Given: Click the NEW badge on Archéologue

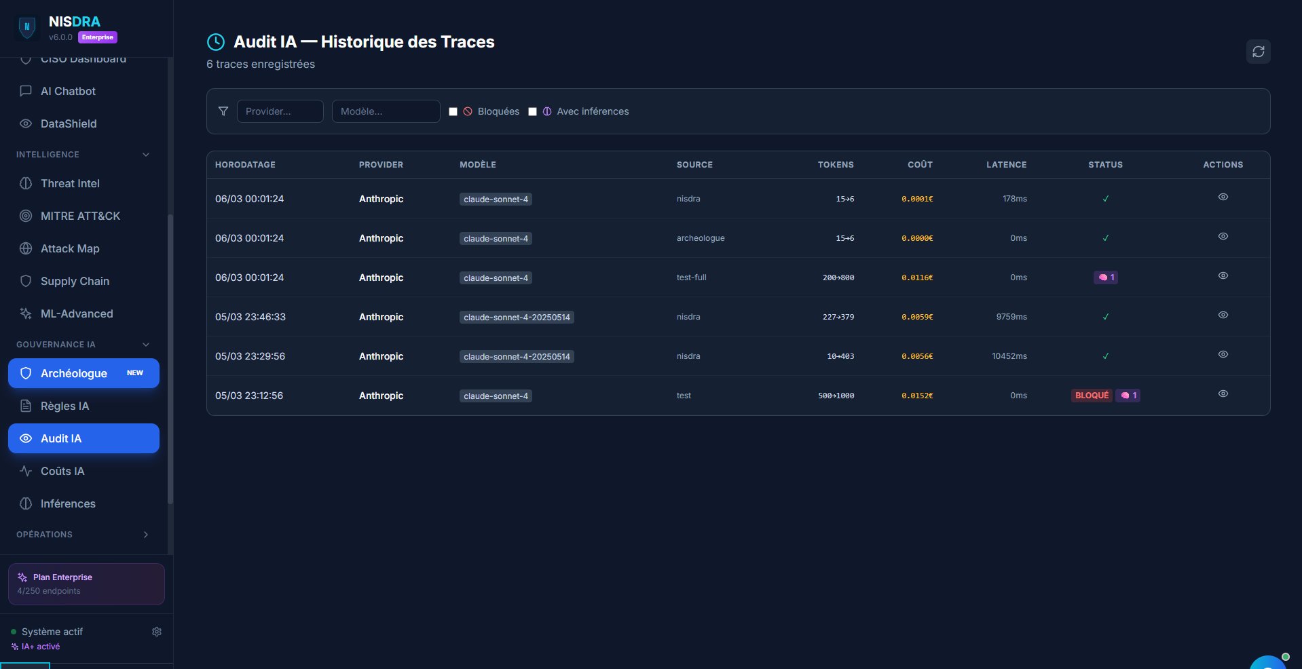Looking at the screenshot, I should coord(135,373).
